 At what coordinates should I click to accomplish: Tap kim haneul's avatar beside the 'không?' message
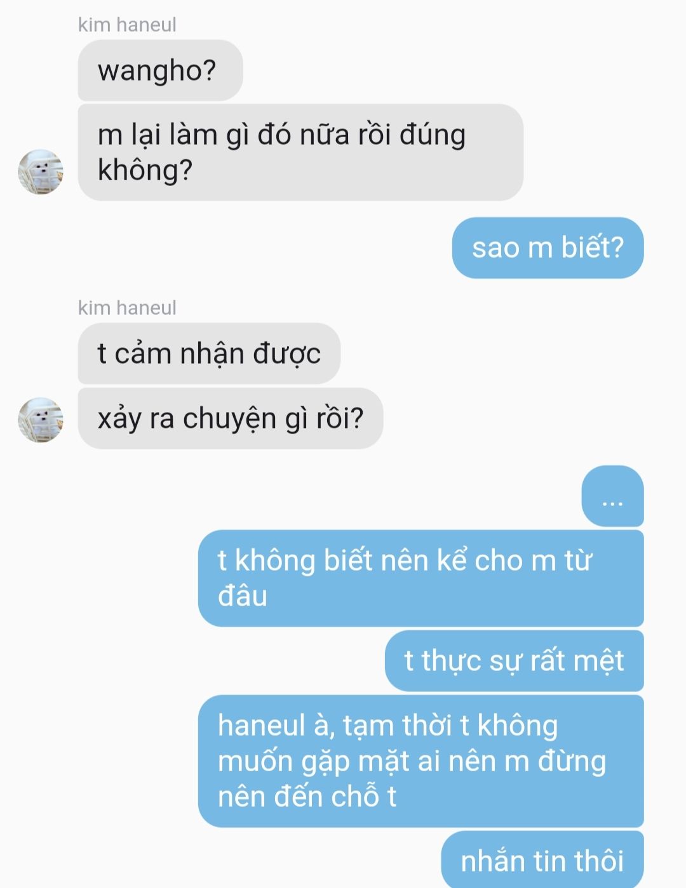coord(41,172)
